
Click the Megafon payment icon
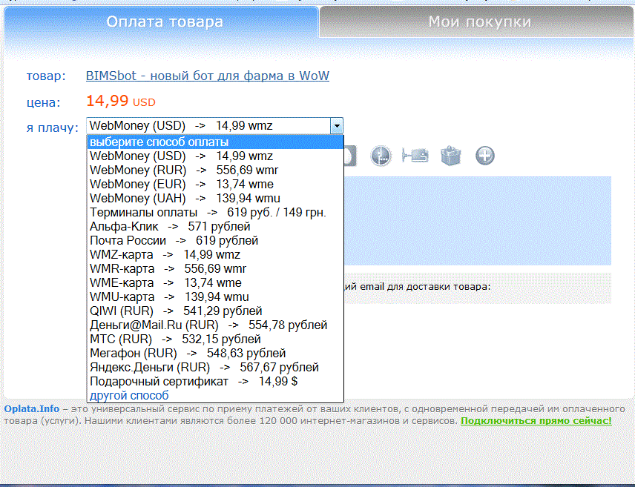click(381, 156)
